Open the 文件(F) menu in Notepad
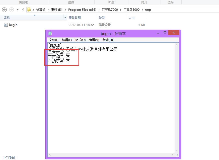This screenshot has height=160, width=219. coord(54,40)
